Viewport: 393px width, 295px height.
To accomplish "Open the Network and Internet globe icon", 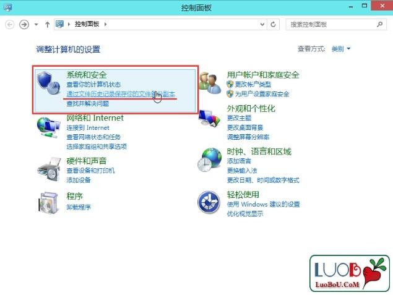I will pyautogui.click(x=48, y=128).
